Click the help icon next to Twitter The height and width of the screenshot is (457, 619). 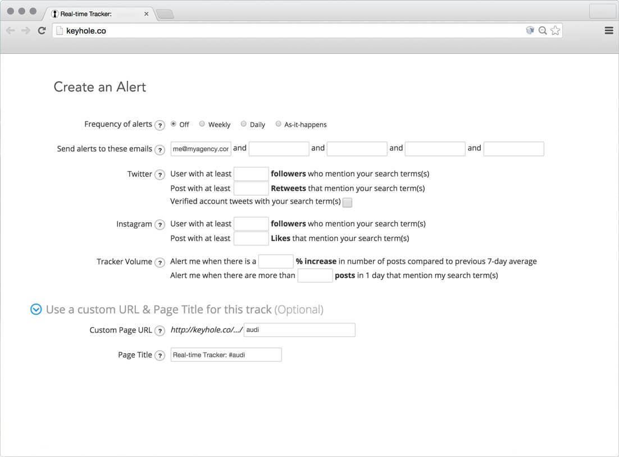coord(160,175)
